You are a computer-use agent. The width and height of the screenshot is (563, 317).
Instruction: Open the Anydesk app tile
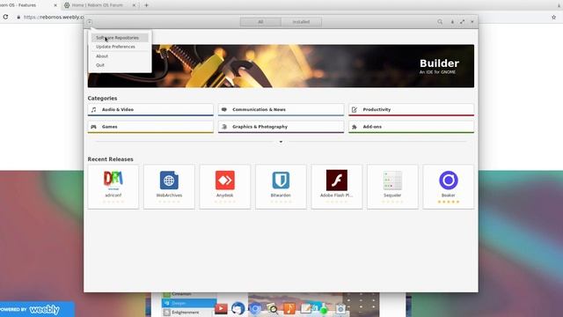point(225,187)
